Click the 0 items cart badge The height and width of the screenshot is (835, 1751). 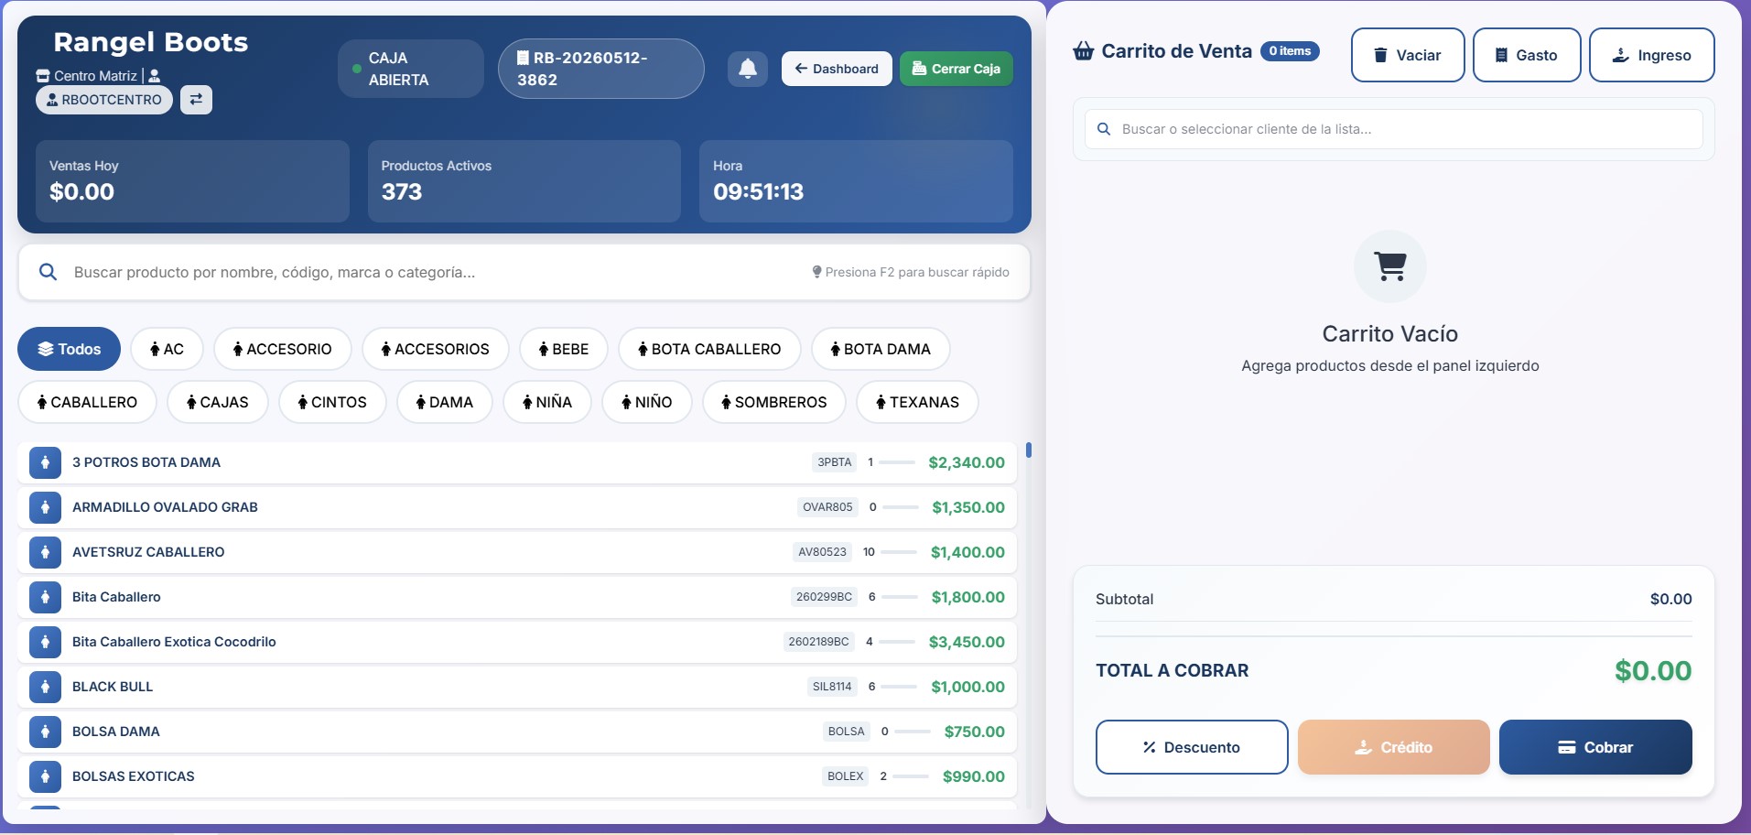tap(1290, 51)
